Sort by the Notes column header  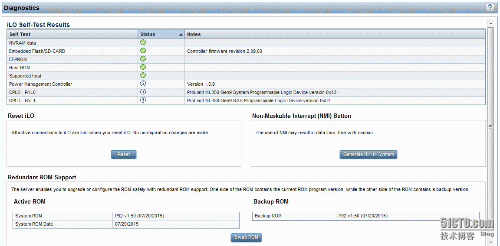[x=335, y=34]
